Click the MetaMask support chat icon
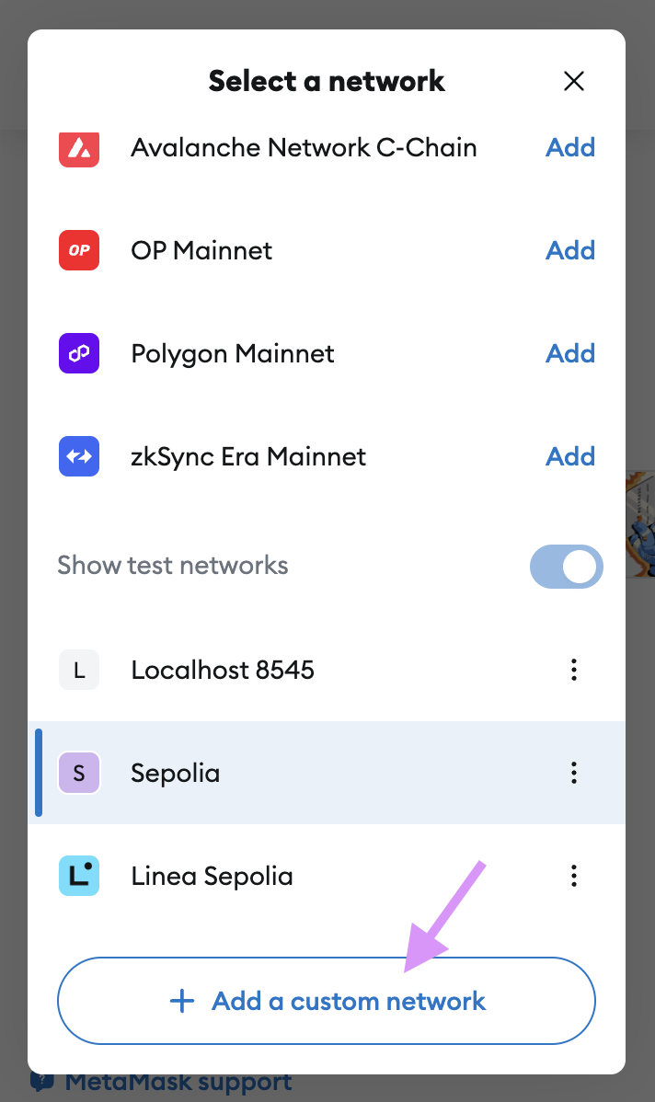This screenshot has width=655, height=1102. pos(43,1081)
